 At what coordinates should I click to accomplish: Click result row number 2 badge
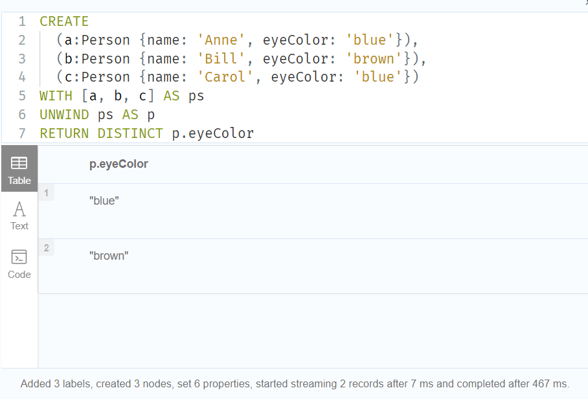46,248
